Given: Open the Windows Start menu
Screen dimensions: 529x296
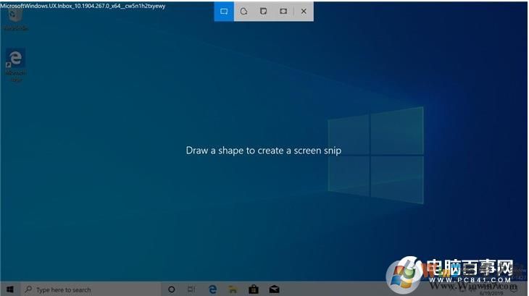Looking at the screenshot, I should (x=10, y=289).
